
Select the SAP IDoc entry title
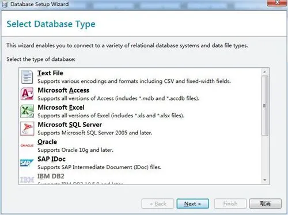point(51,159)
